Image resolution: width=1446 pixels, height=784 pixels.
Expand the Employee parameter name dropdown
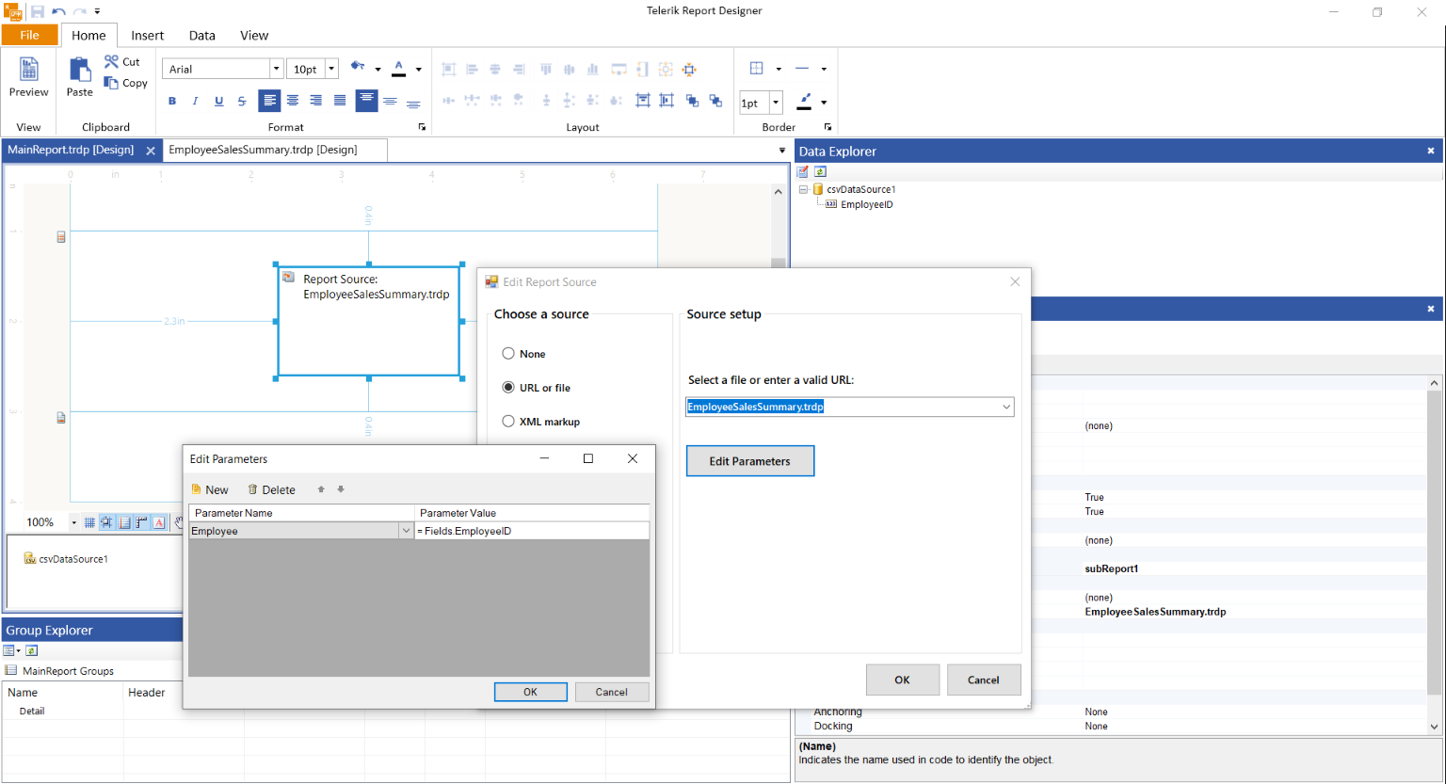point(406,531)
